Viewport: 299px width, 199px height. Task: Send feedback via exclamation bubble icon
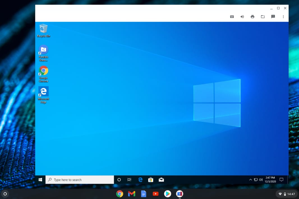273,17
